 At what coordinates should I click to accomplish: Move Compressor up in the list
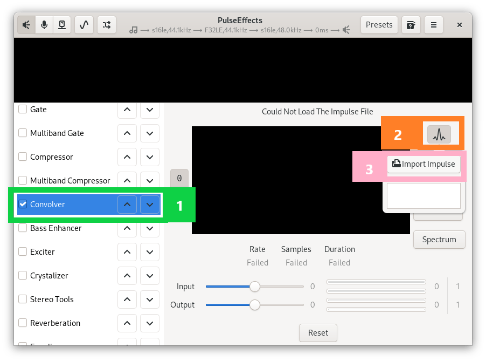(x=127, y=156)
